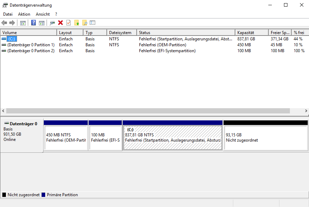
Task: Click the properties checkmark page icon
Action: coord(68,23)
